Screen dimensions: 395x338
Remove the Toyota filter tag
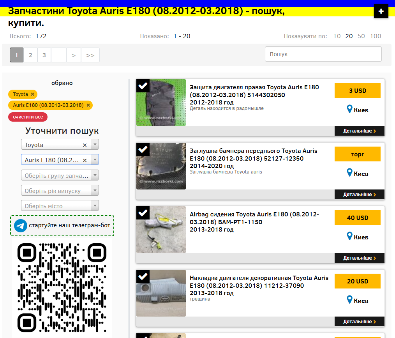(32, 94)
